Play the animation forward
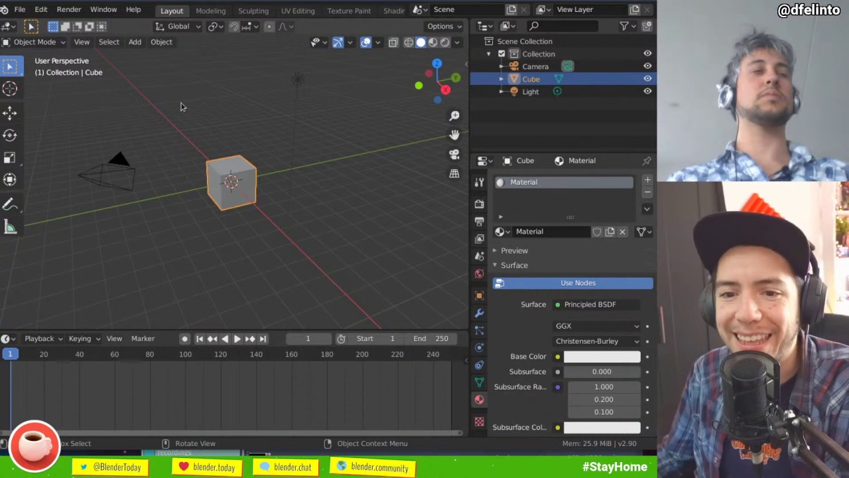Screen dimensions: 849x478 click(237, 339)
